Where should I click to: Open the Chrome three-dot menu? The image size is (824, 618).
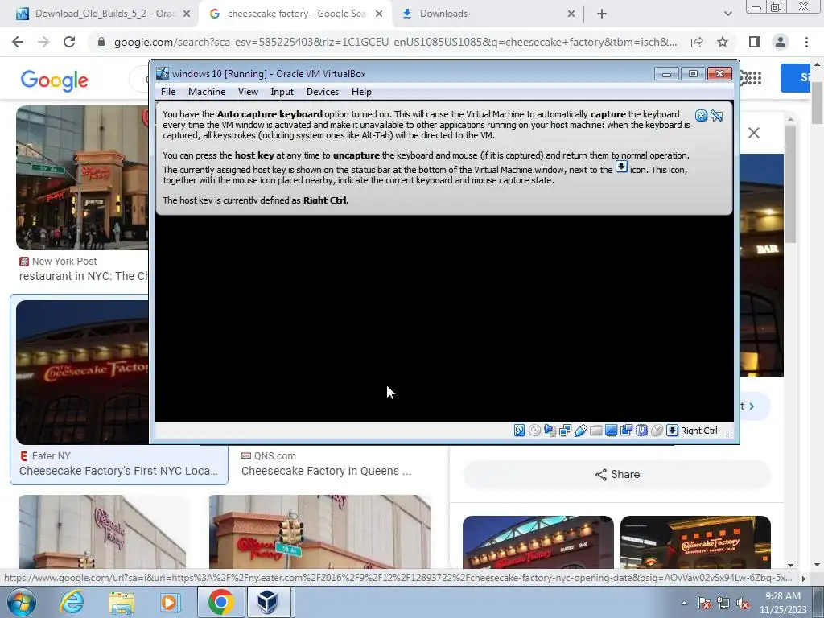(x=806, y=42)
